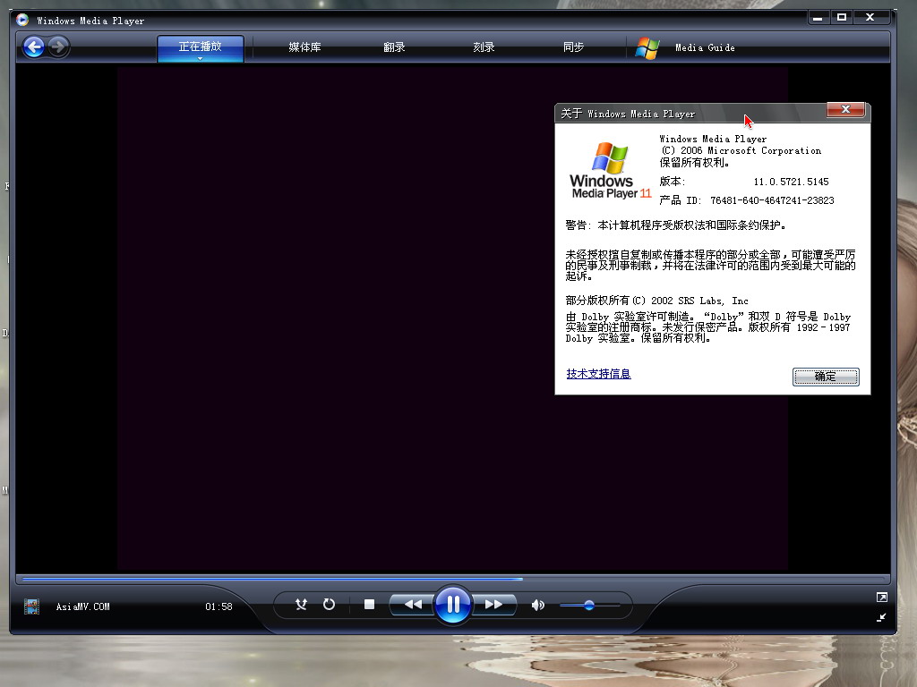The image size is (917, 687).
Task: Click the forward navigation arrow
Action: click(58, 47)
